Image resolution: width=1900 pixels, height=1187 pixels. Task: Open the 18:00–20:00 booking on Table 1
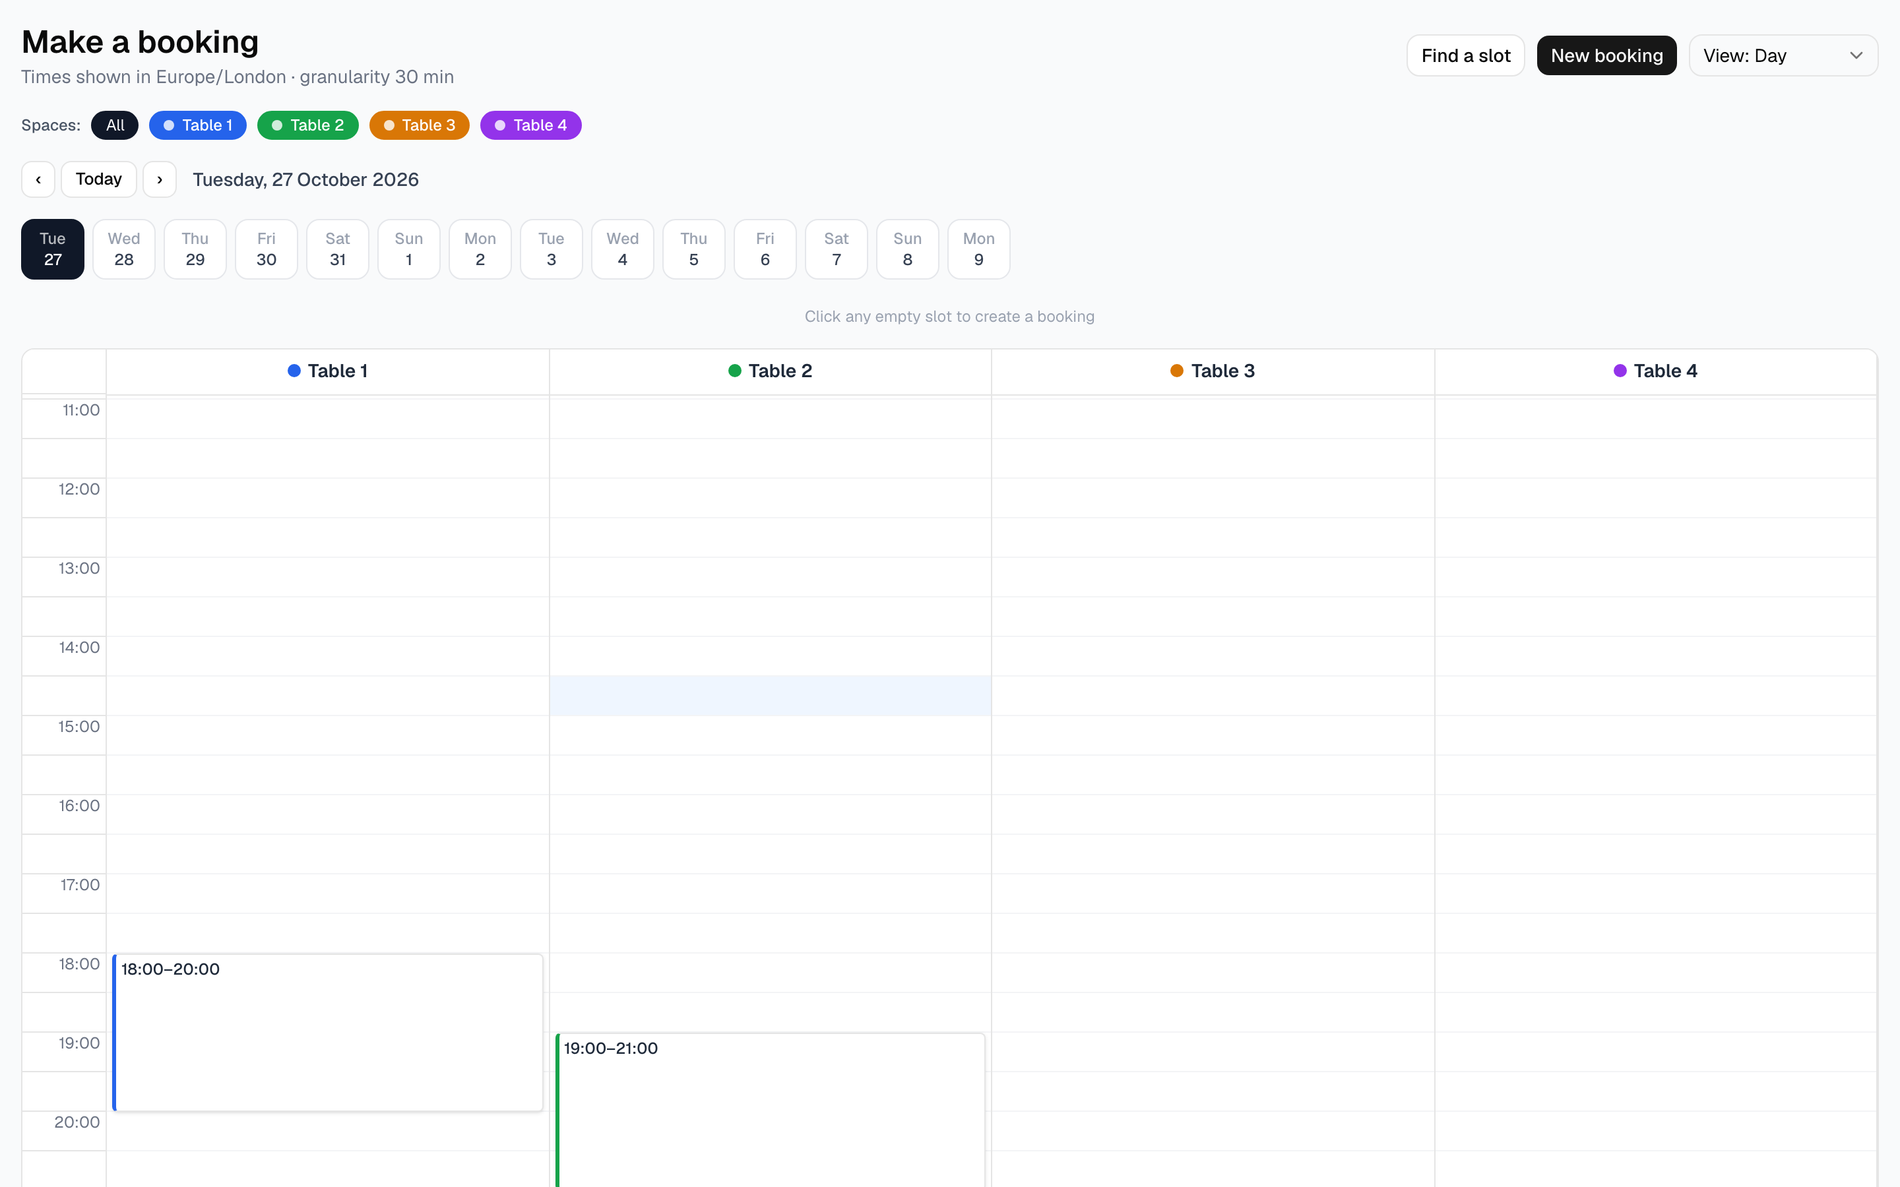click(327, 1032)
